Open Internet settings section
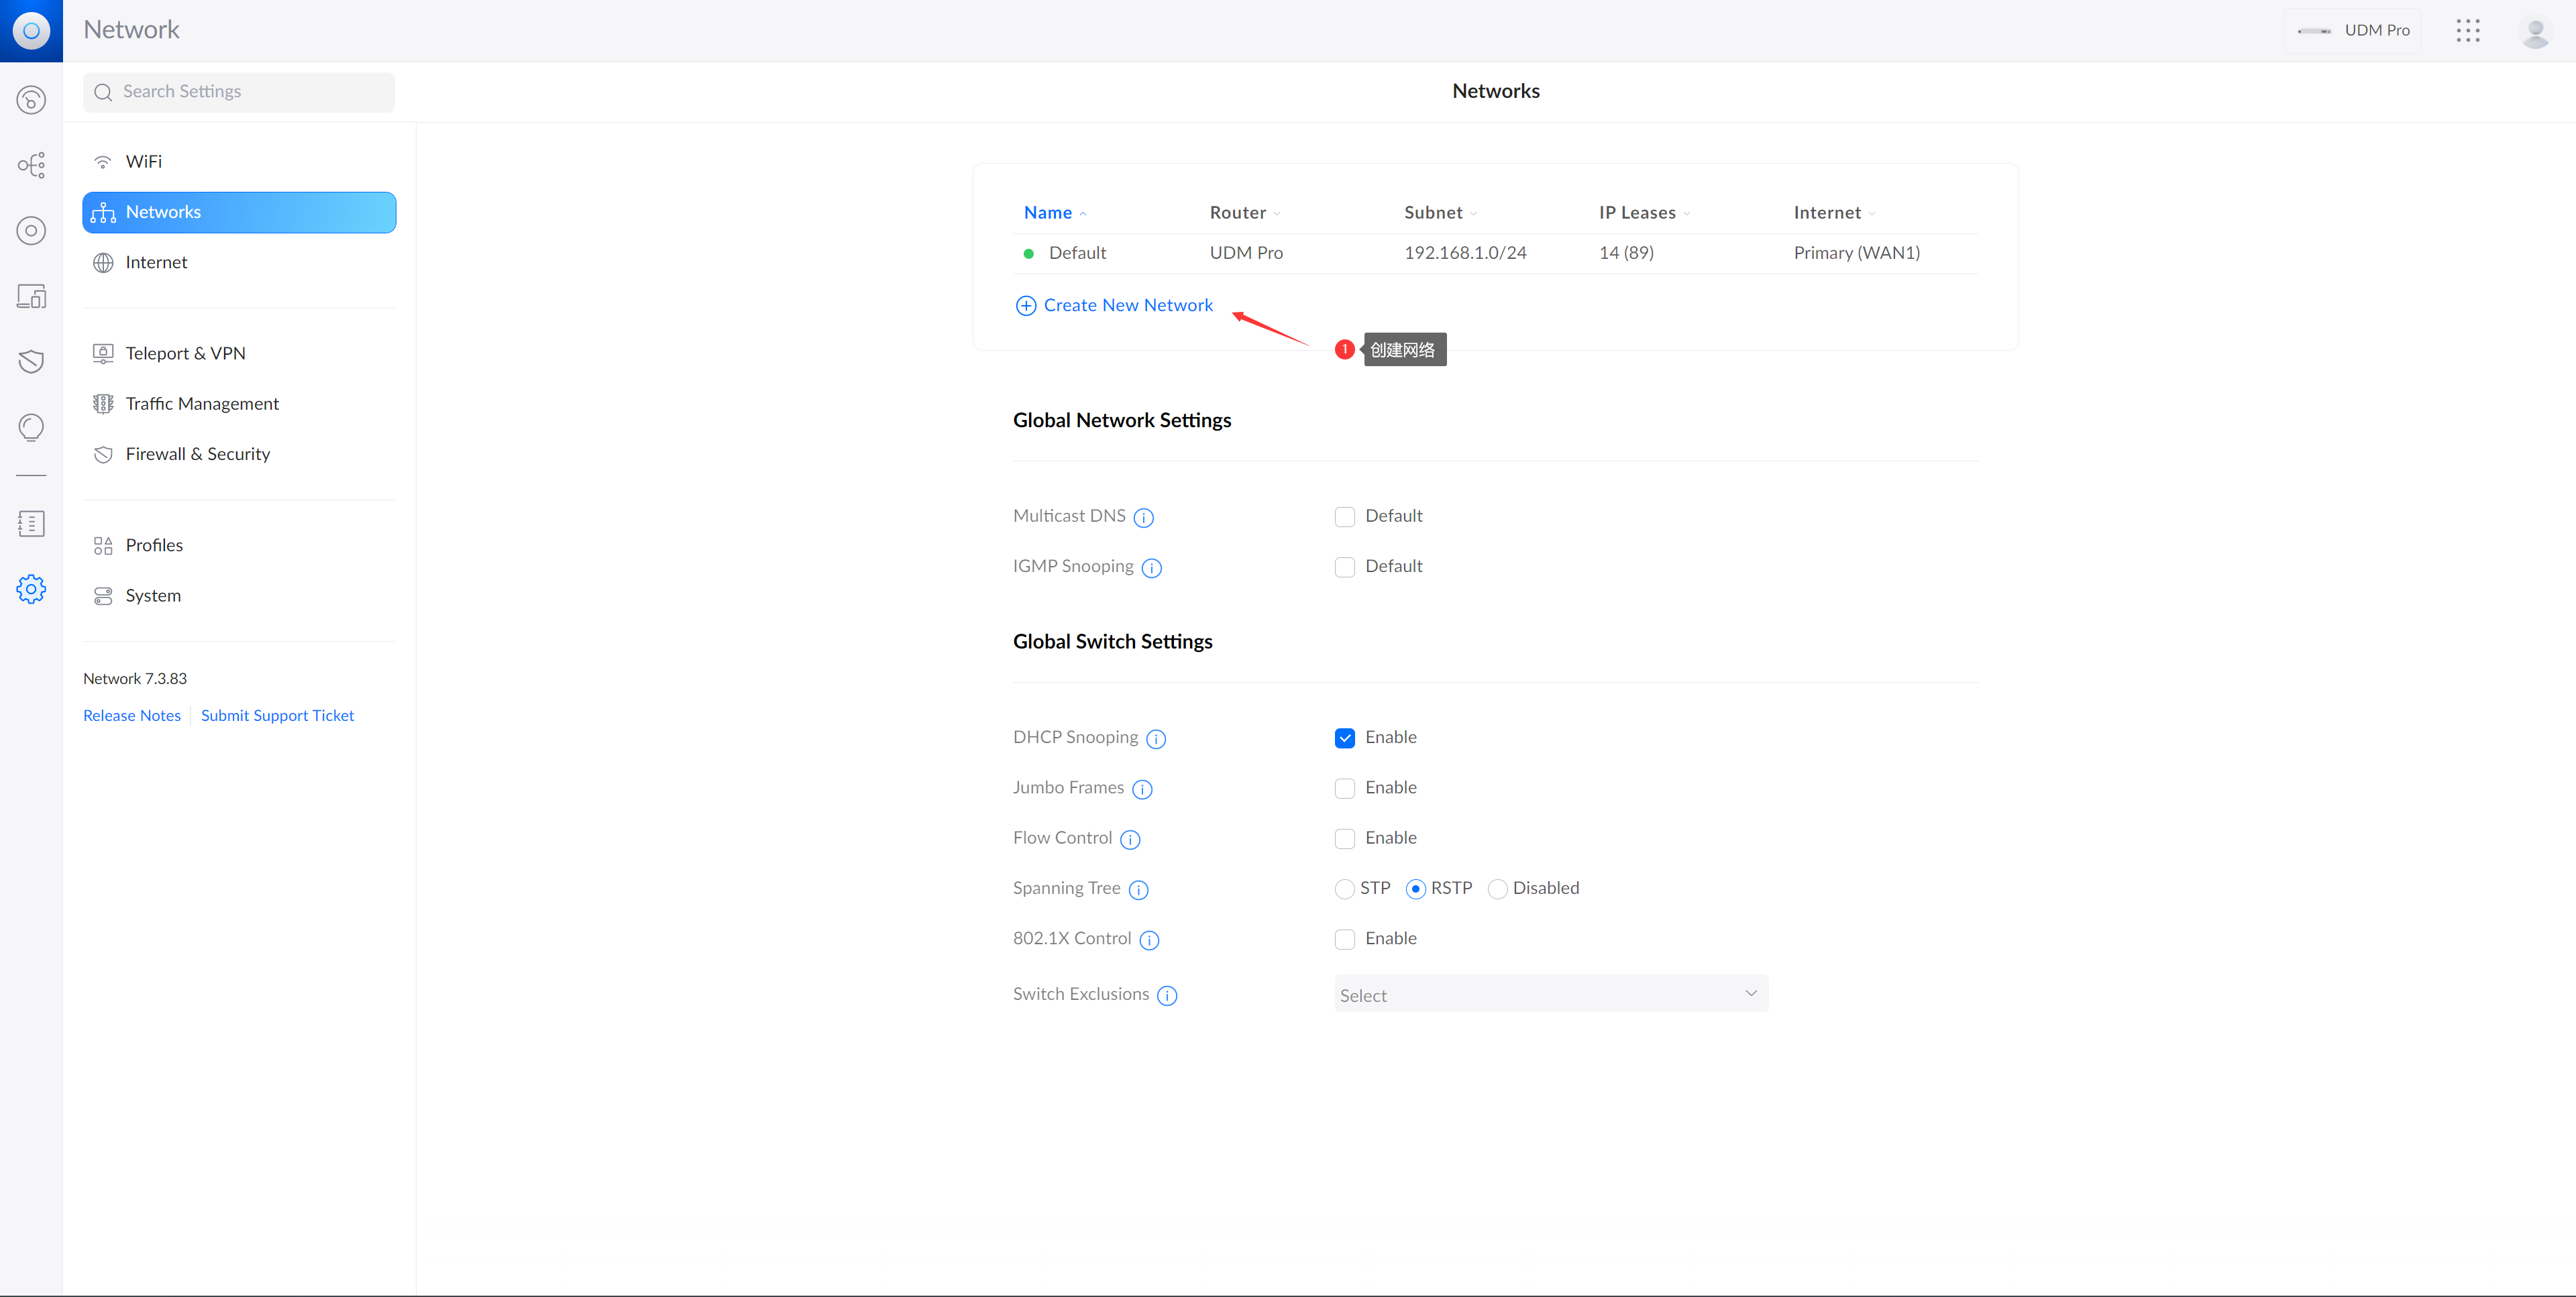 tap(239, 263)
